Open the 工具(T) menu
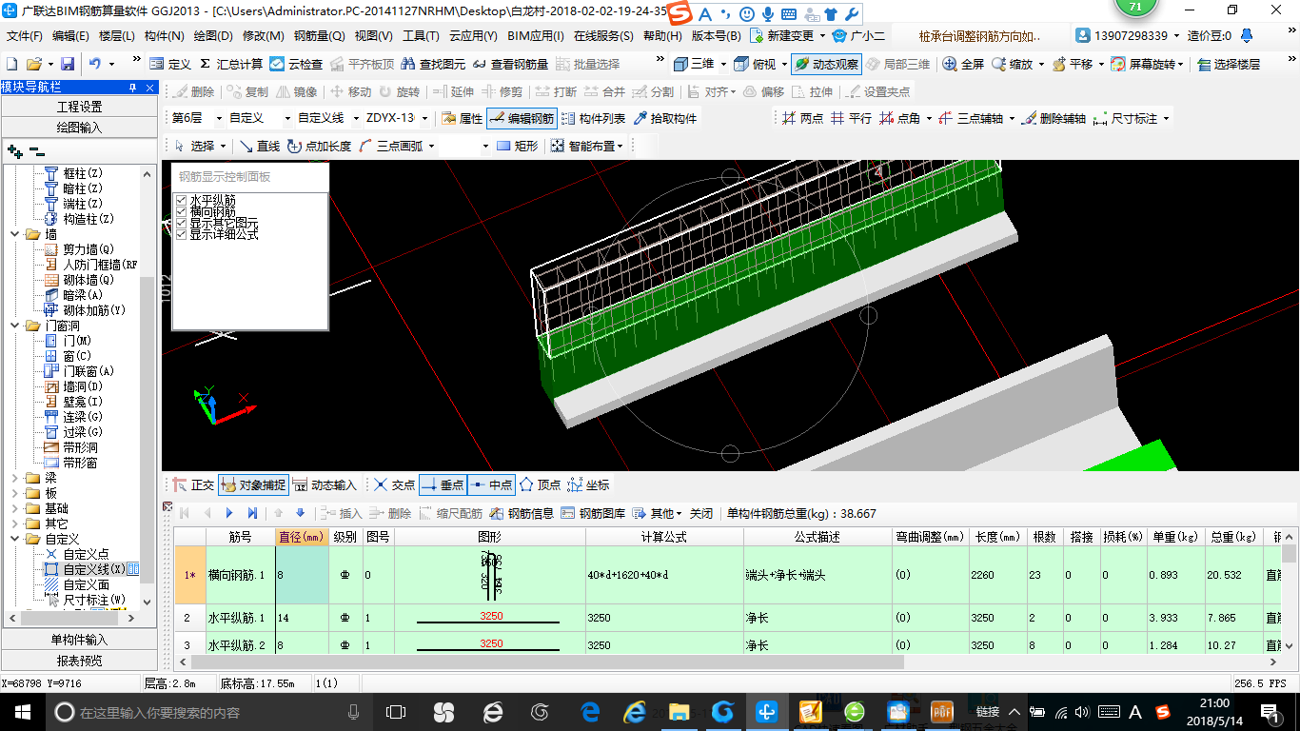The image size is (1300, 731). click(421, 36)
